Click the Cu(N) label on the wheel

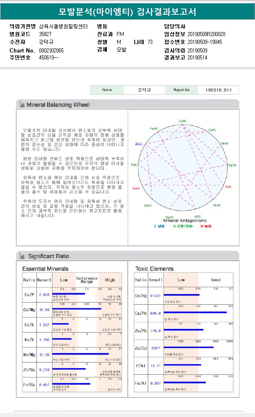pos(212,130)
